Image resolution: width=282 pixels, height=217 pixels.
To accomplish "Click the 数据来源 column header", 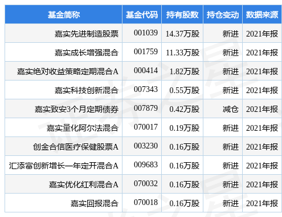I will tap(262, 15).
